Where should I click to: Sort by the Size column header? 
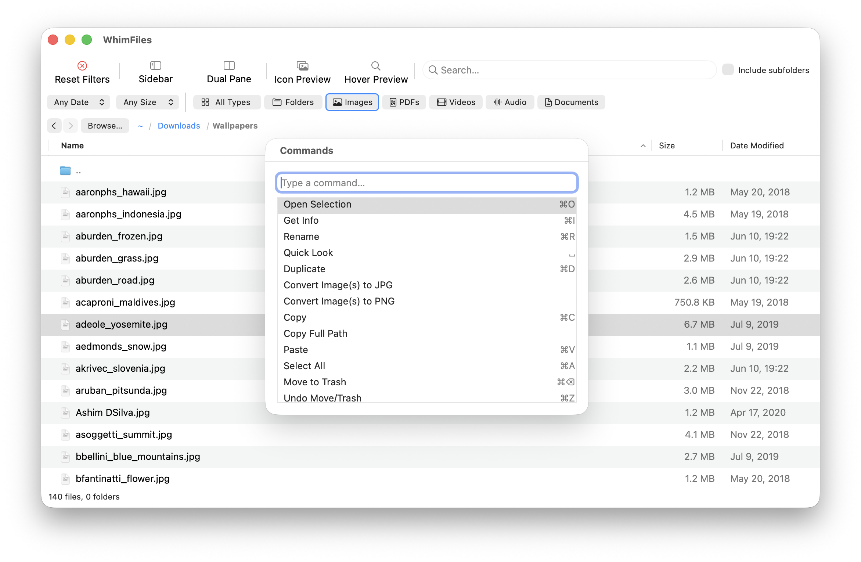667,145
